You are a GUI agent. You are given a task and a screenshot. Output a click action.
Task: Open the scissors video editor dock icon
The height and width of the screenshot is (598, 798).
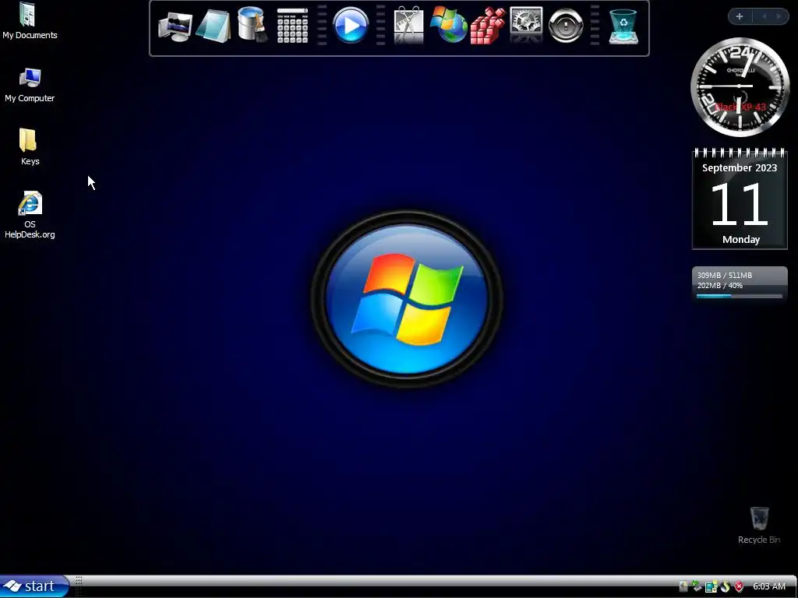408,25
